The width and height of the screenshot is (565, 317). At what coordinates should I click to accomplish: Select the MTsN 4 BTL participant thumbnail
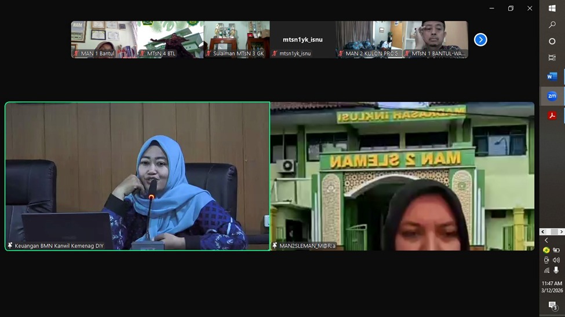pyautogui.click(x=170, y=39)
